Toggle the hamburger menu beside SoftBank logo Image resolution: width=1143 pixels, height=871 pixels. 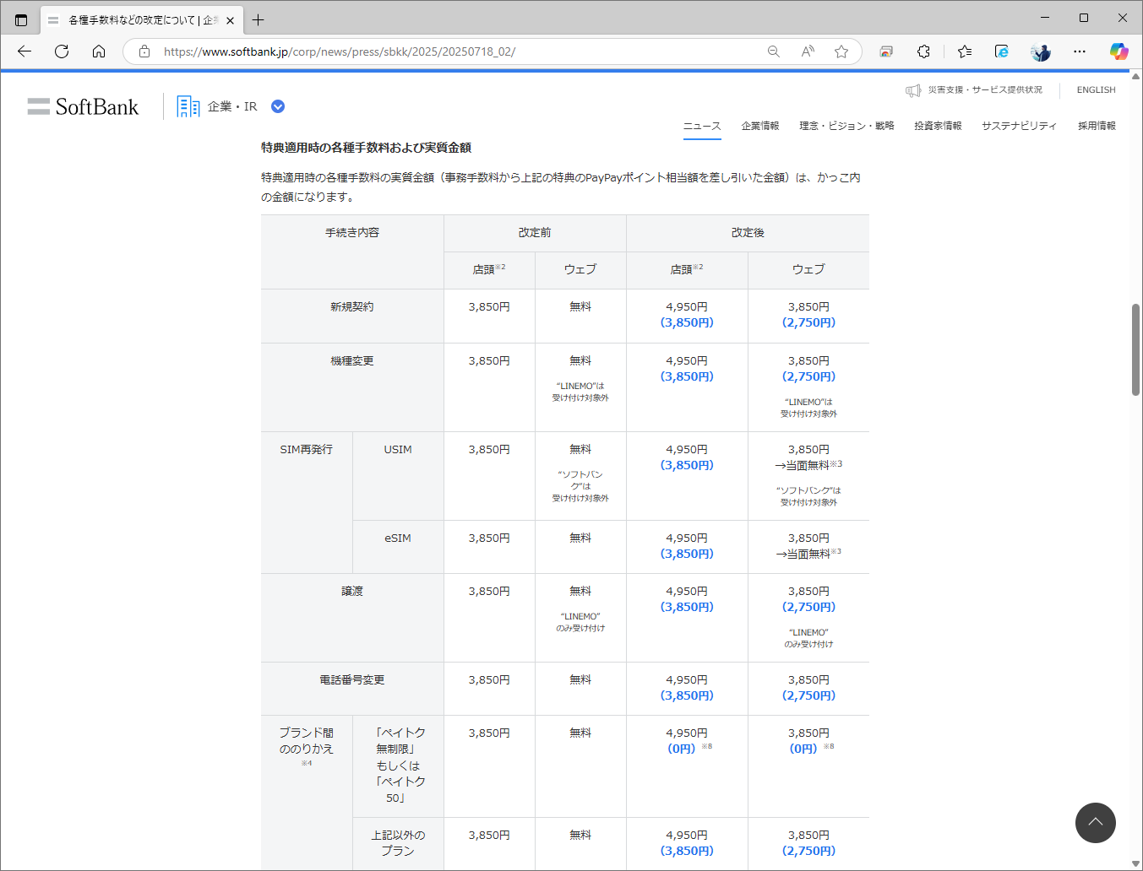38,106
